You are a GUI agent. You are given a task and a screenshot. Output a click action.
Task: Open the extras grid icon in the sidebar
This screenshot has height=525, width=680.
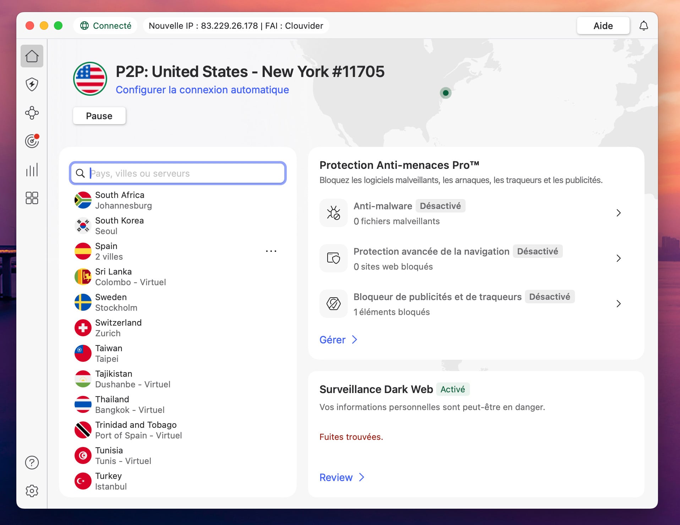pos(32,198)
